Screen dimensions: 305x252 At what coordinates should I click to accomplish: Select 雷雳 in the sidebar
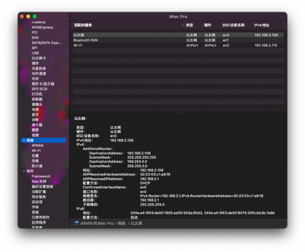point(35,130)
